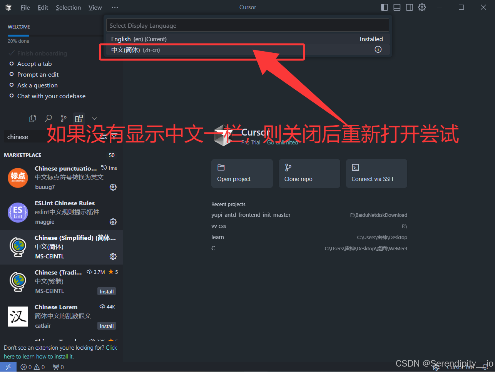Select the Extensions view icon
The height and width of the screenshot is (372, 495).
click(x=79, y=119)
